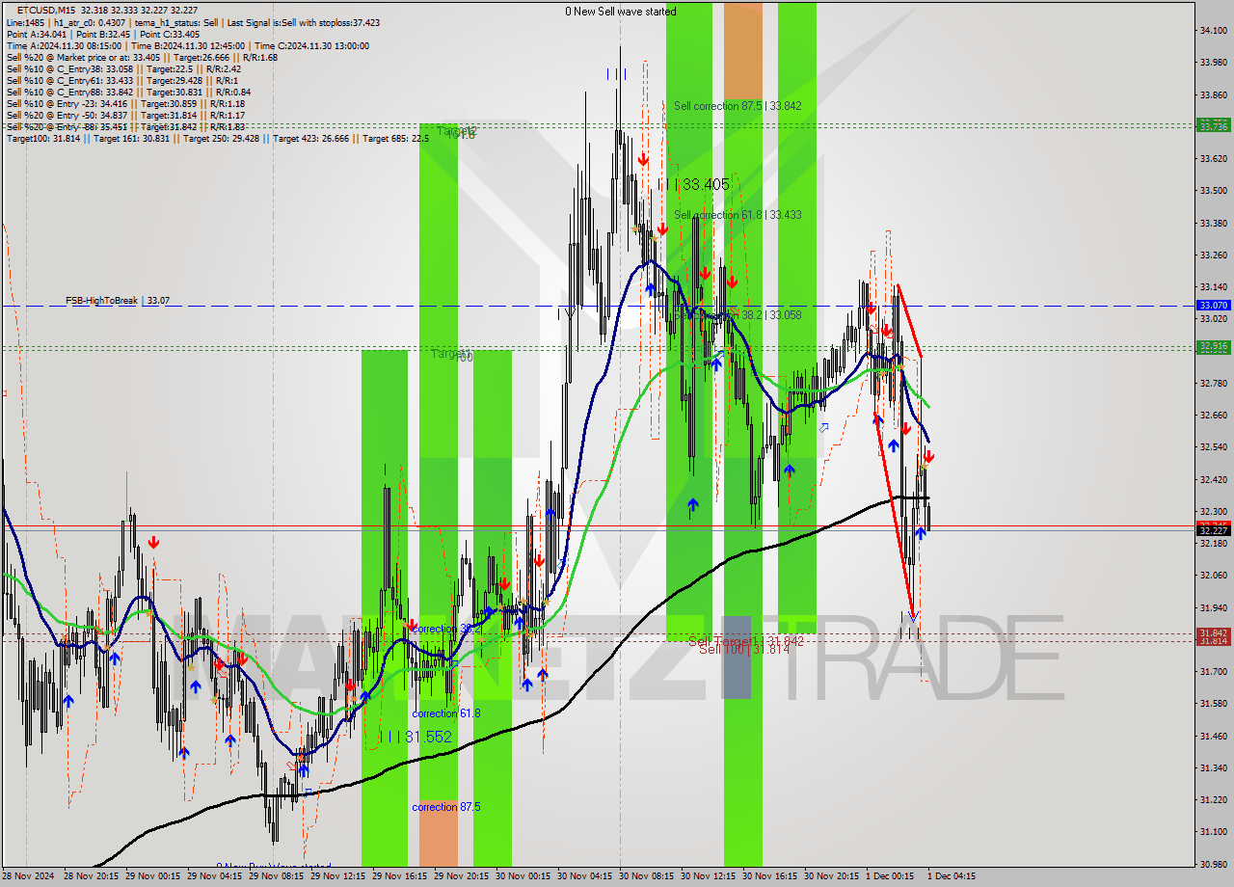The height and width of the screenshot is (887, 1234).
Task: Click the '29 Nov 16:15' time axis label
Action: click(x=398, y=876)
